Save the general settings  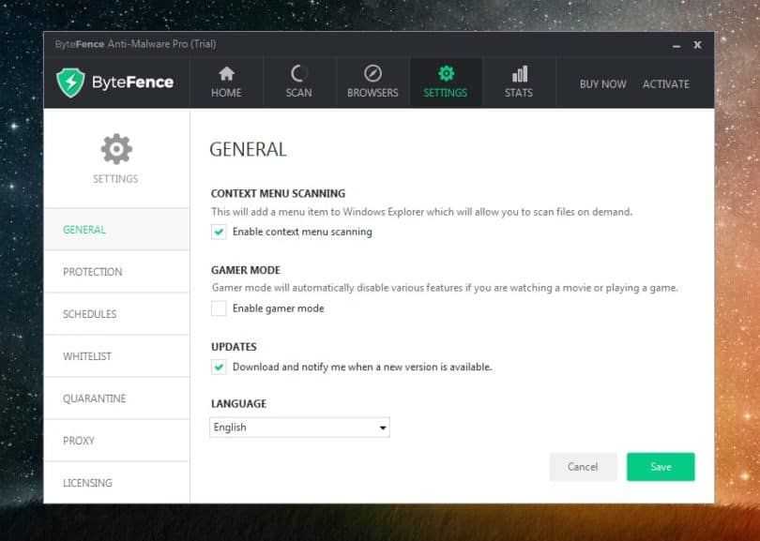[661, 466]
